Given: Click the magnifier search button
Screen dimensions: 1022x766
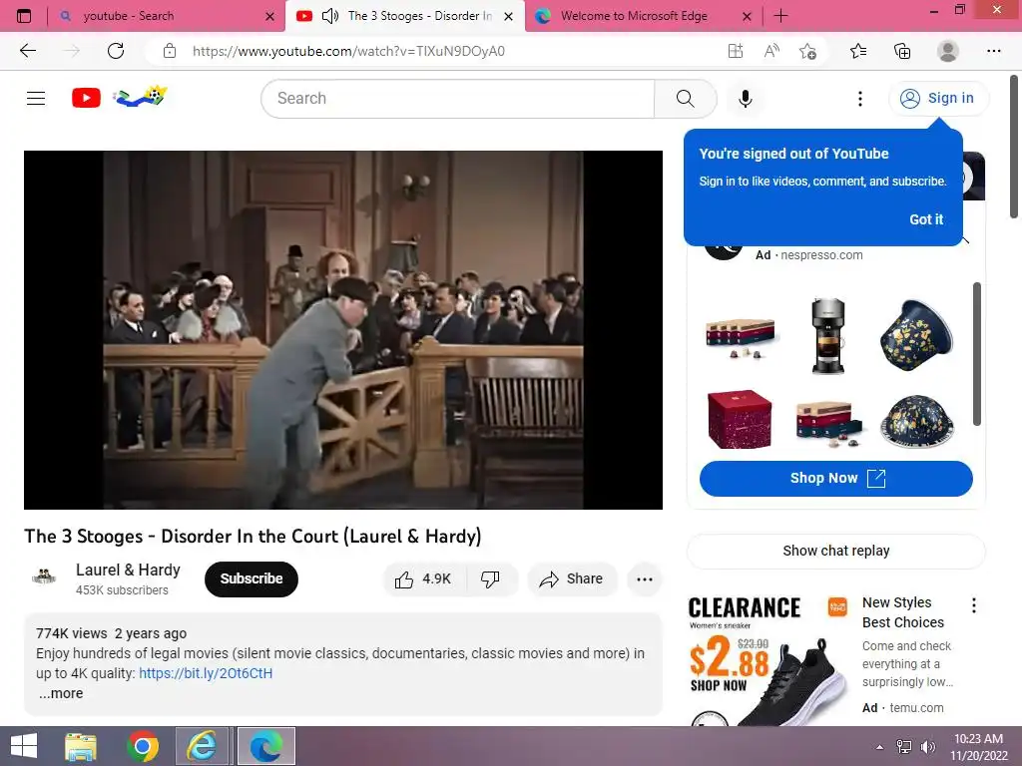Looking at the screenshot, I should point(685,99).
